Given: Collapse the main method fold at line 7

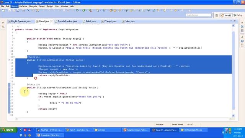Looking at the screenshot, I should 14,38.
